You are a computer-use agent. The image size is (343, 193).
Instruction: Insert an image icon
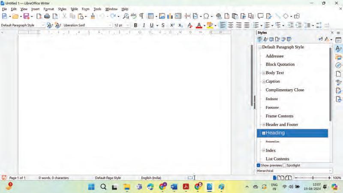coord(162,16)
